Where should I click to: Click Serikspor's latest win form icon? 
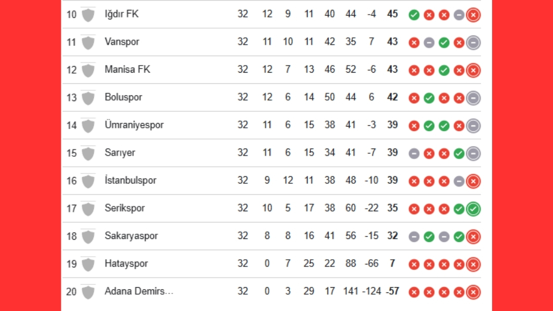[474, 209]
